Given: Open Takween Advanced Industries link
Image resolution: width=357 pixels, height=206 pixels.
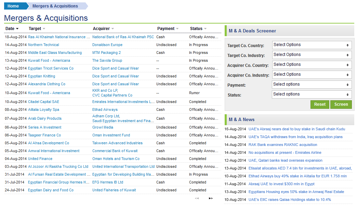Looking at the screenshot, I should [x=117, y=143].
